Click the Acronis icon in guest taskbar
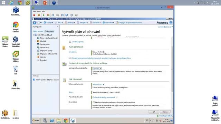The image size is (221, 124). 73,121
